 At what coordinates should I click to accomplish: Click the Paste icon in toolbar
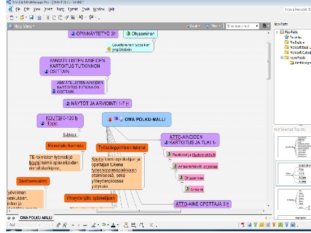[x=60, y=18]
